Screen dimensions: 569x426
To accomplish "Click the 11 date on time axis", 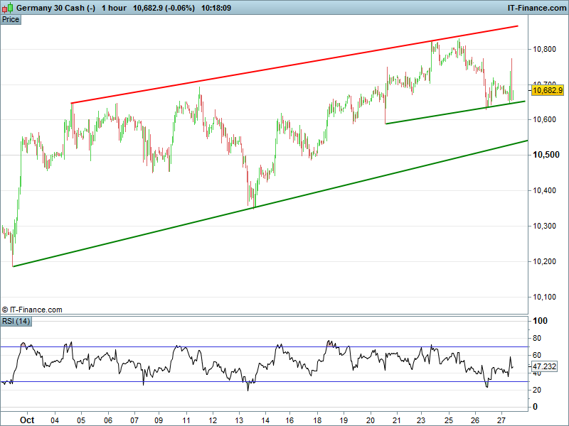I will pyautogui.click(x=186, y=420).
